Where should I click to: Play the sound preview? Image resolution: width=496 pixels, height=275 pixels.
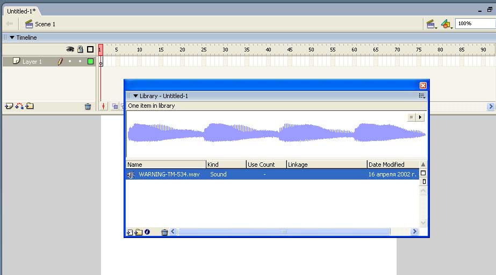pyautogui.click(x=420, y=117)
